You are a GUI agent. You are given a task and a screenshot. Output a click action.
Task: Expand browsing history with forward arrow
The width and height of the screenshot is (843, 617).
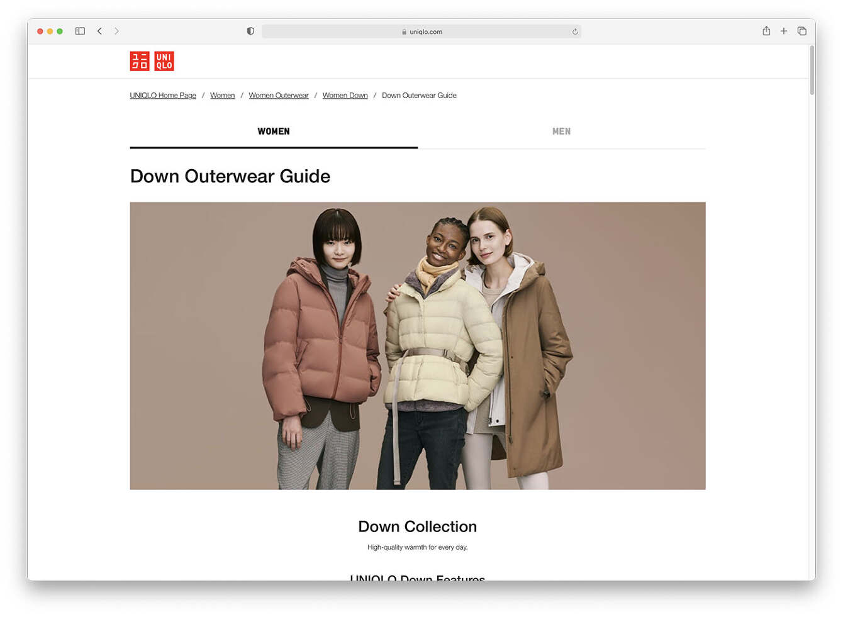point(117,31)
